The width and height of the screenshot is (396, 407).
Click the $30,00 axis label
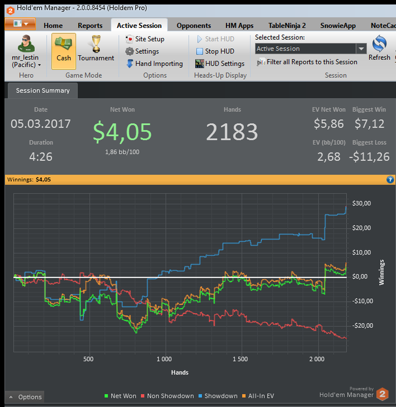362,203
